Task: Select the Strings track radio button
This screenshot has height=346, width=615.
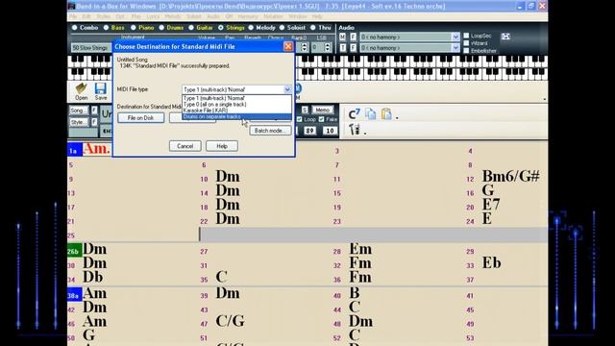Action: tap(221, 28)
